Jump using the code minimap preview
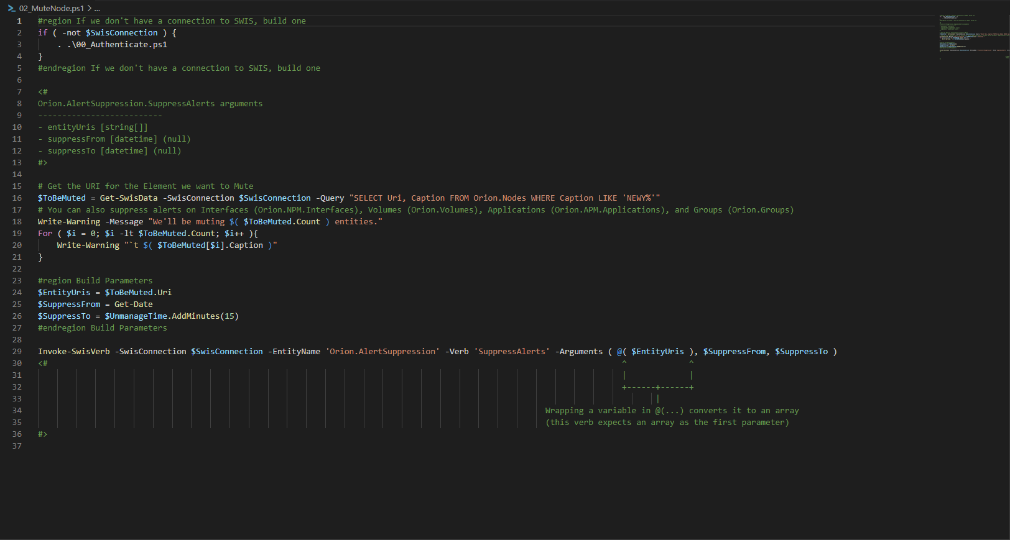1010x540 pixels. click(x=974, y=36)
